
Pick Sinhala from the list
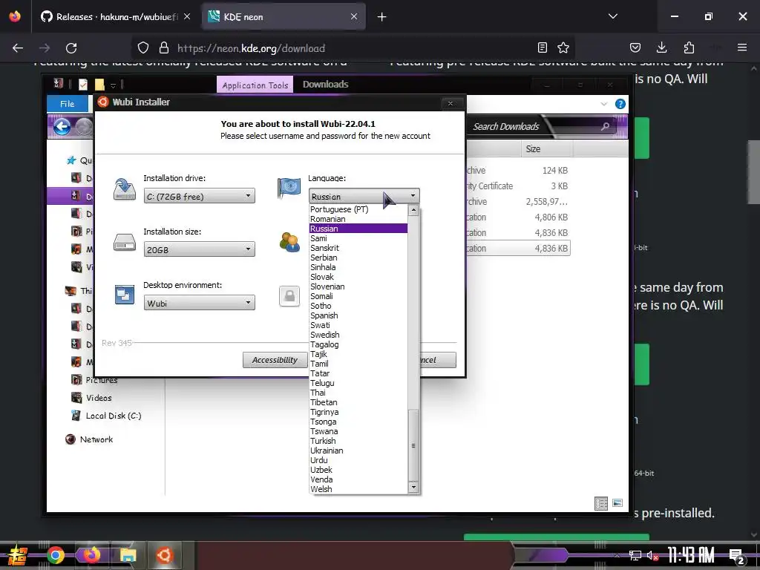358,267
